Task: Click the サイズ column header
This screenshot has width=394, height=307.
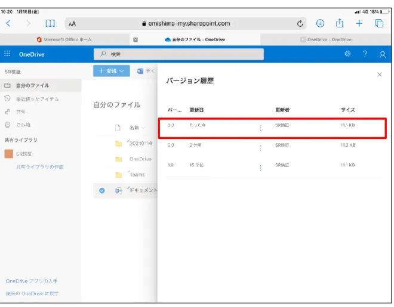Action: click(x=348, y=110)
